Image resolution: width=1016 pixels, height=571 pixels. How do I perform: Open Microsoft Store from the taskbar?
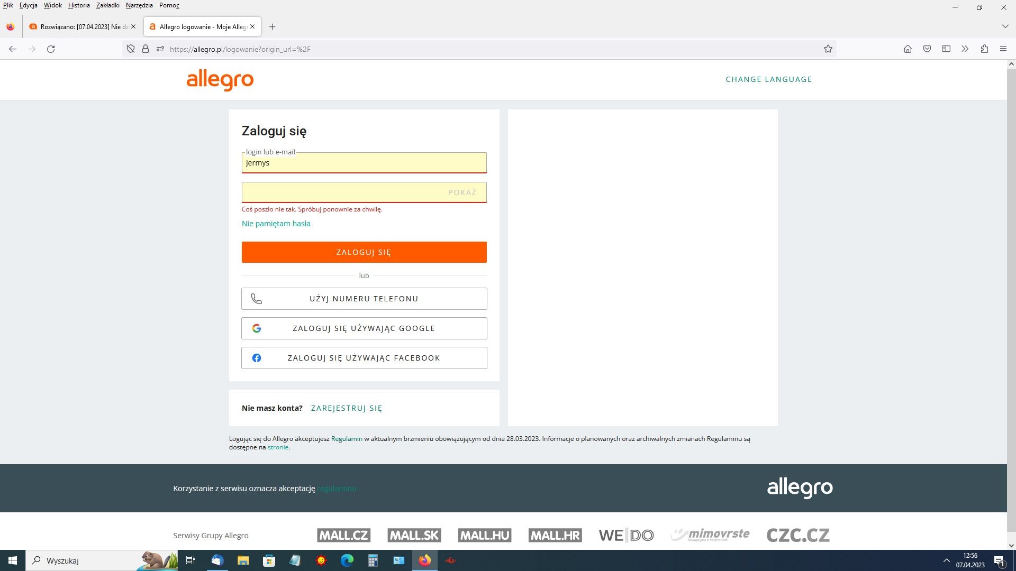tap(269, 560)
